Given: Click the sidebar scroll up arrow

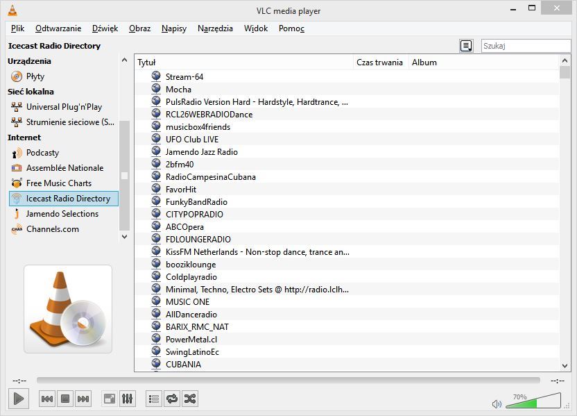Looking at the screenshot, I should click(124, 60).
